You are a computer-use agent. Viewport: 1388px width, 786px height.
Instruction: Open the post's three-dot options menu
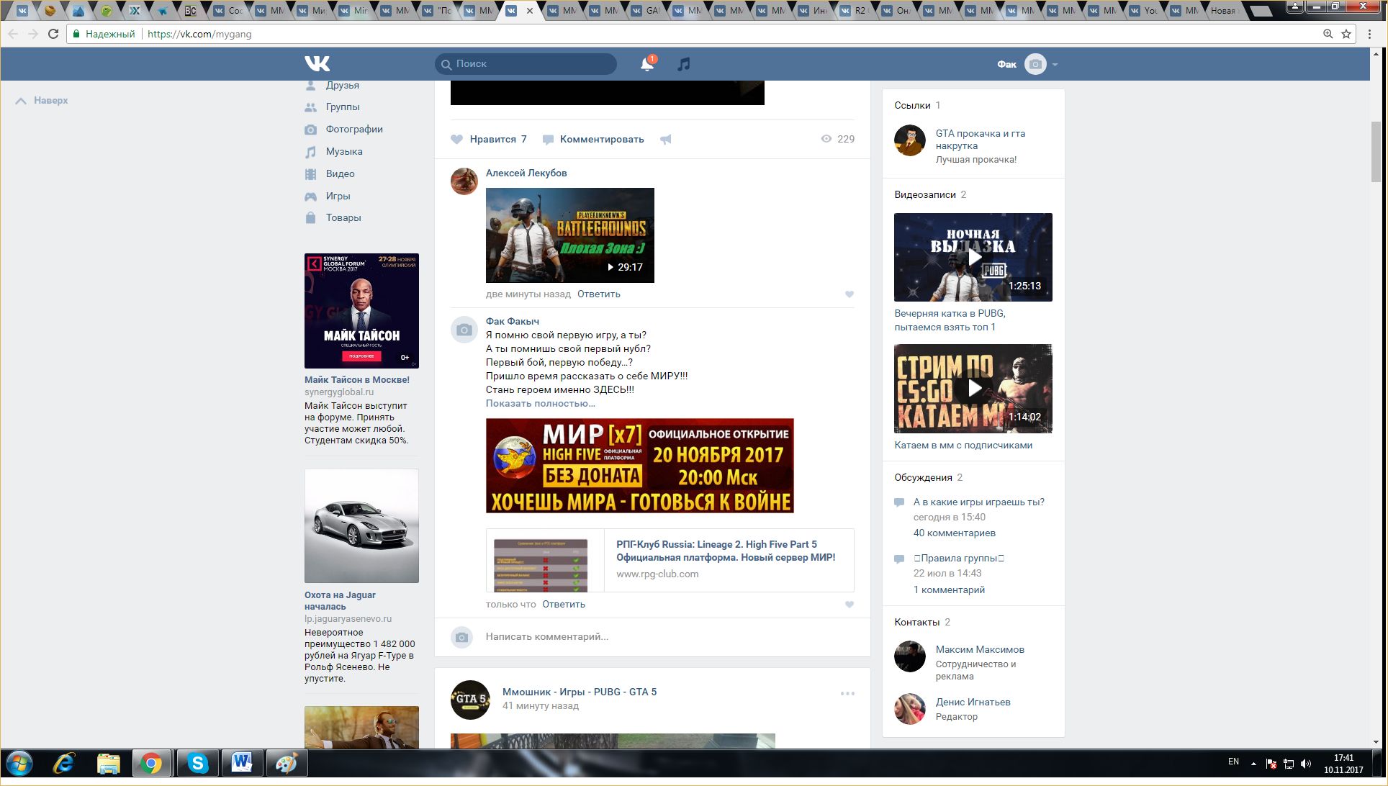pyautogui.click(x=847, y=693)
